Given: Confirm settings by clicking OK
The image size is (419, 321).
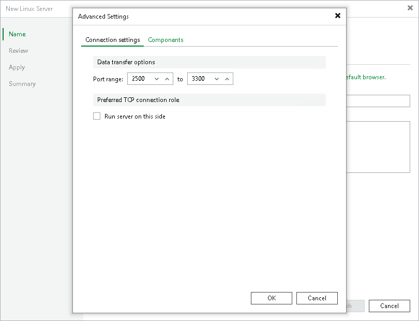Looking at the screenshot, I should tap(271, 298).
